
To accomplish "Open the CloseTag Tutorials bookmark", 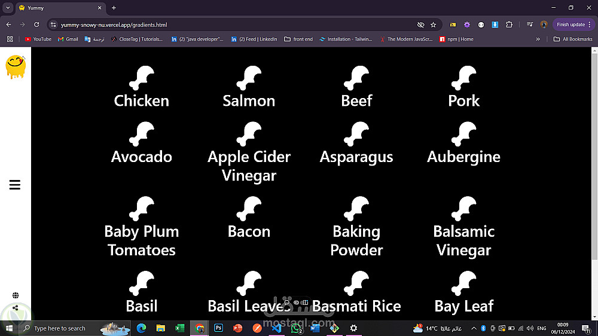I will (x=137, y=39).
